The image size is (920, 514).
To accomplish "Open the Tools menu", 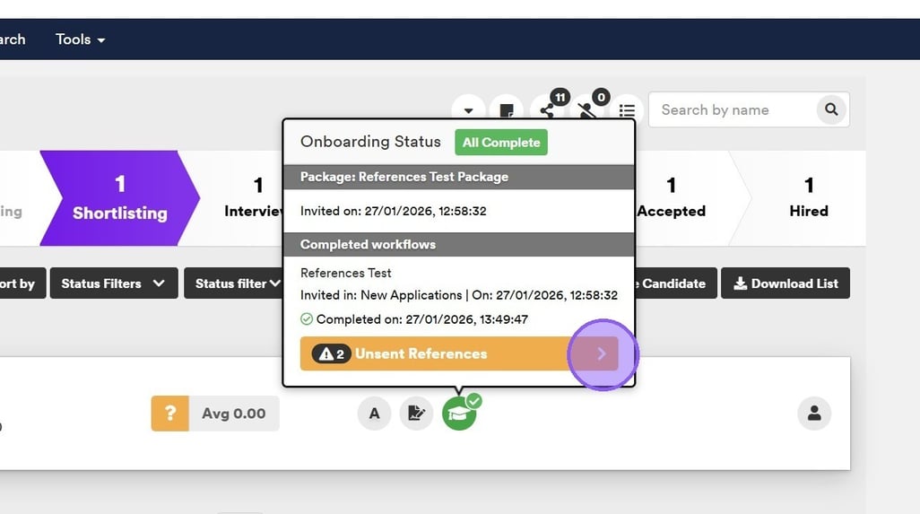I will pos(80,39).
